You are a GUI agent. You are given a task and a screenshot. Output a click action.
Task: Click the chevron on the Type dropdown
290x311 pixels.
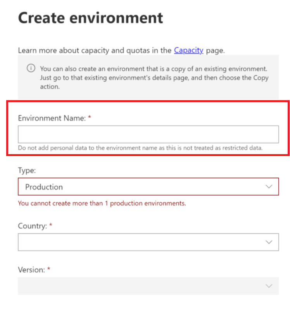tap(270, 187)
